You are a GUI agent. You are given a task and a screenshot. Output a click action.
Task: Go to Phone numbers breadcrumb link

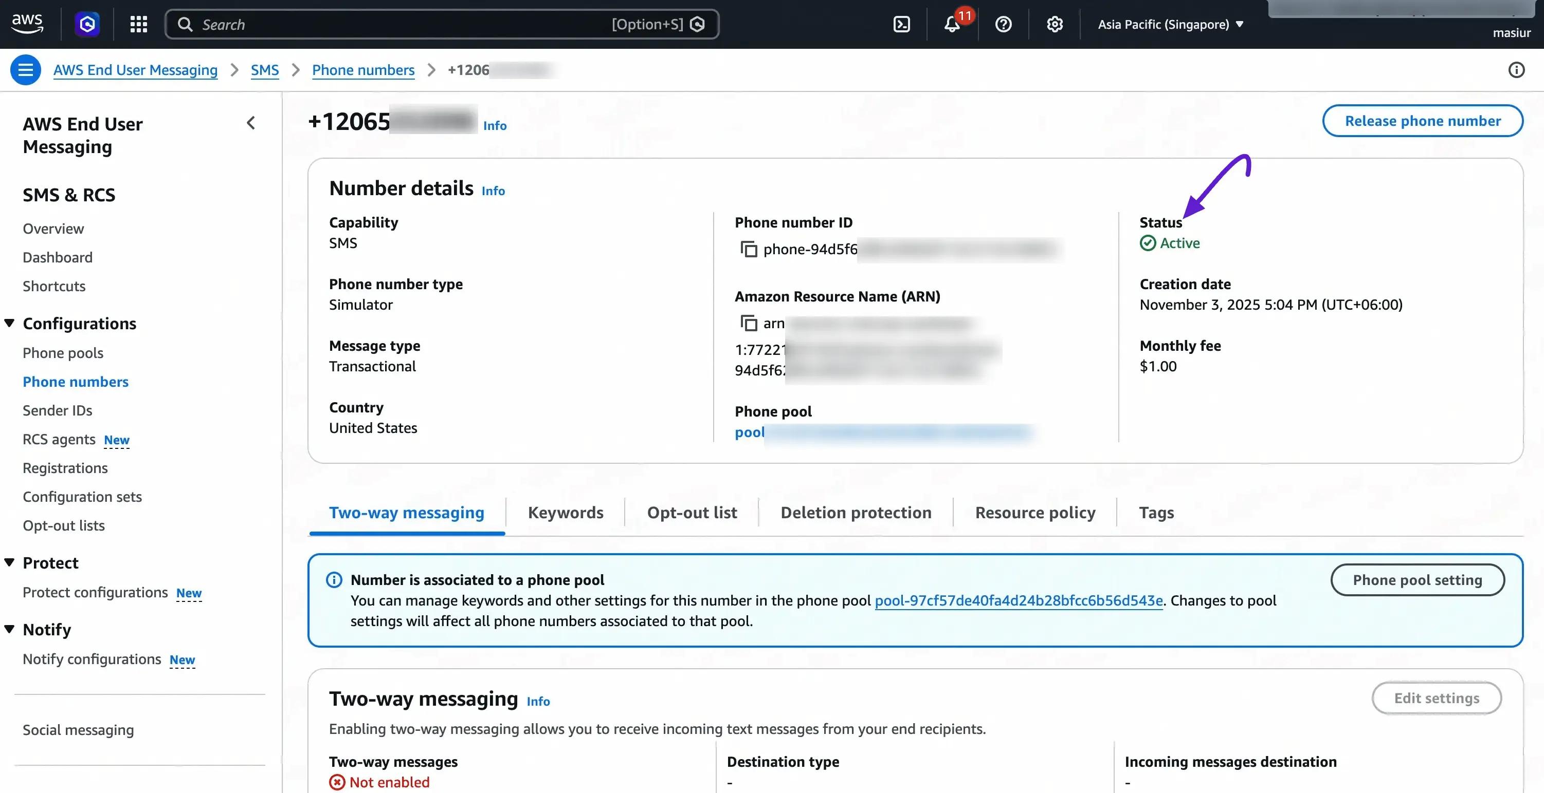pyautogui.click(x=363, y=70)
